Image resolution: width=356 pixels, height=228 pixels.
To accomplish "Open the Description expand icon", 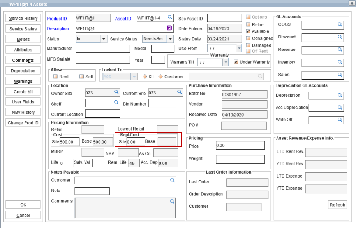I will click(169, 28).
